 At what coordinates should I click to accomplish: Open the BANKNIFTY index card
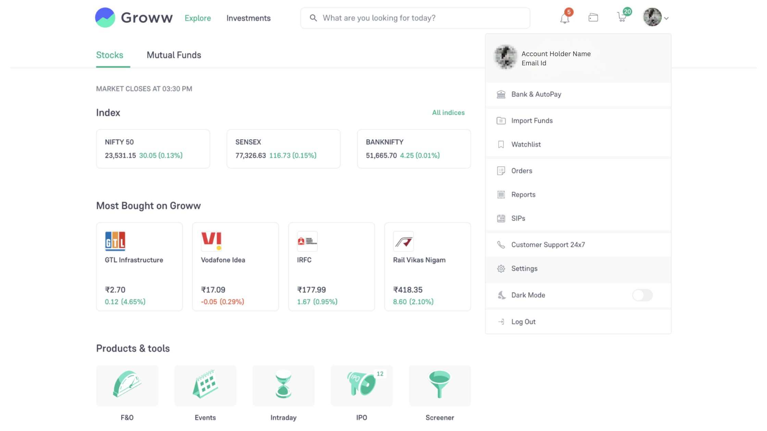414,149
